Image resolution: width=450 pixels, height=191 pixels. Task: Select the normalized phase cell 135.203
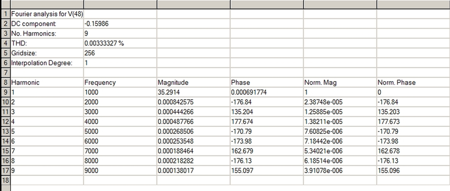(x=414, y=112)
